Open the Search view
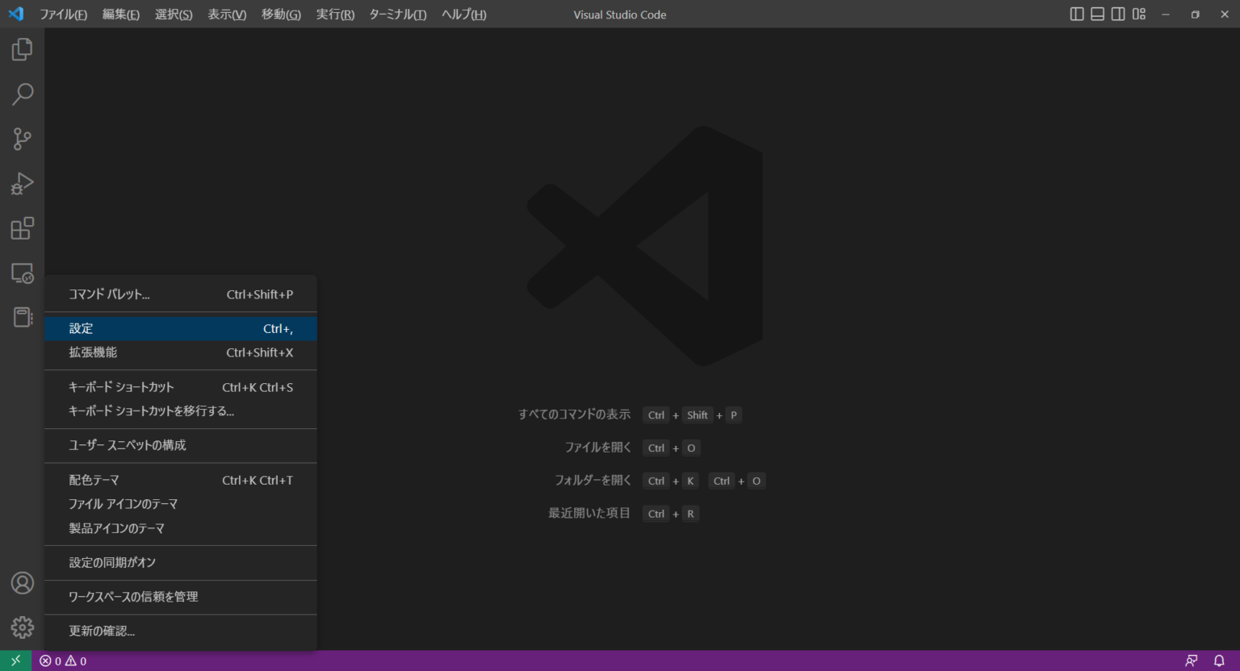 21,94
